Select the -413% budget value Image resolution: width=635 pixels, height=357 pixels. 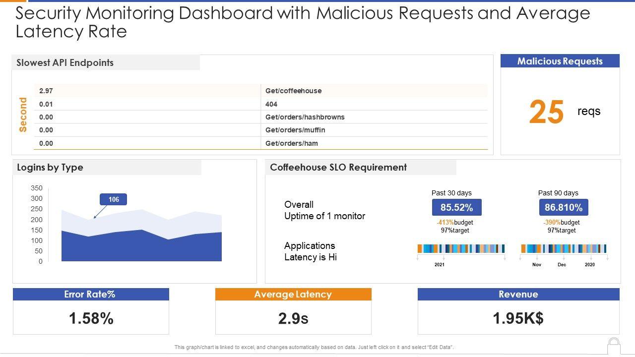point(445,223)
